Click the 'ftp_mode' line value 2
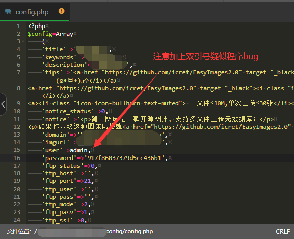294x239 pixels. [86, 204]
